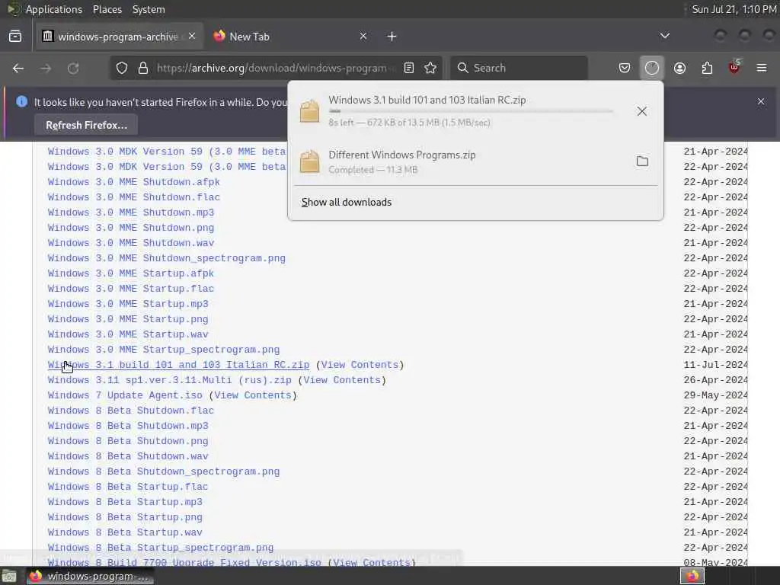780x585 pixels.
Task: View Contents of Windows 3.11 sp1 zip
Action: pyautogui.click(x=342, y=380)
